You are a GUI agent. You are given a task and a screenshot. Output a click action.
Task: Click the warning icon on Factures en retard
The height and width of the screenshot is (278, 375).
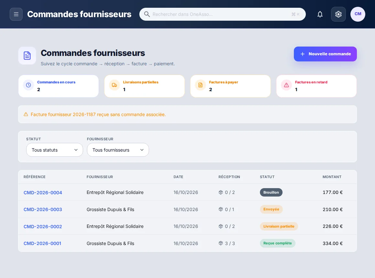pyautogui.click(x=286, y=85)
